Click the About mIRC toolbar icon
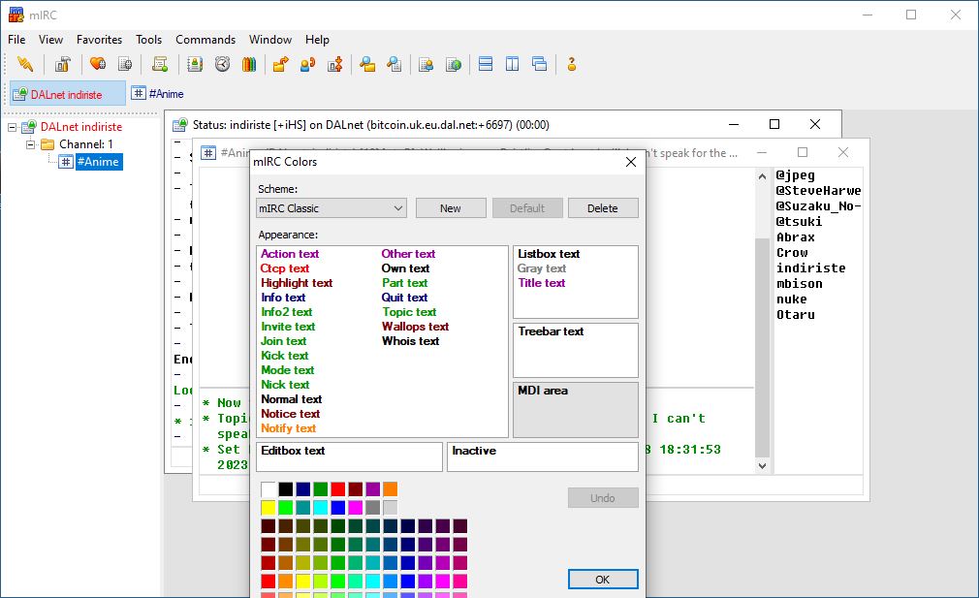The height and width of the screenshot is (598, 979). [x=571, y=64]
